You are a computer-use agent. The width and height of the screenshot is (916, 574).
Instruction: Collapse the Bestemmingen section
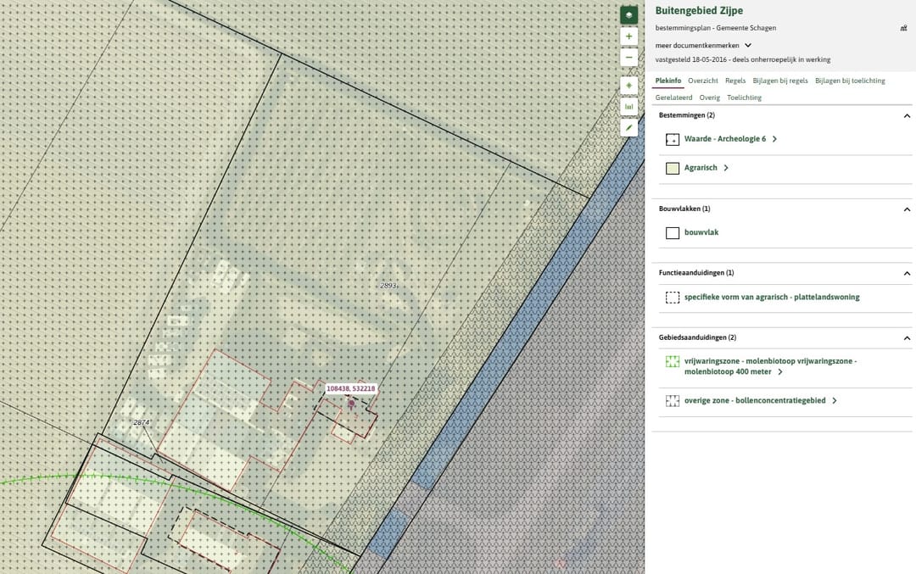pyautogui.click(x=907, y=115)
